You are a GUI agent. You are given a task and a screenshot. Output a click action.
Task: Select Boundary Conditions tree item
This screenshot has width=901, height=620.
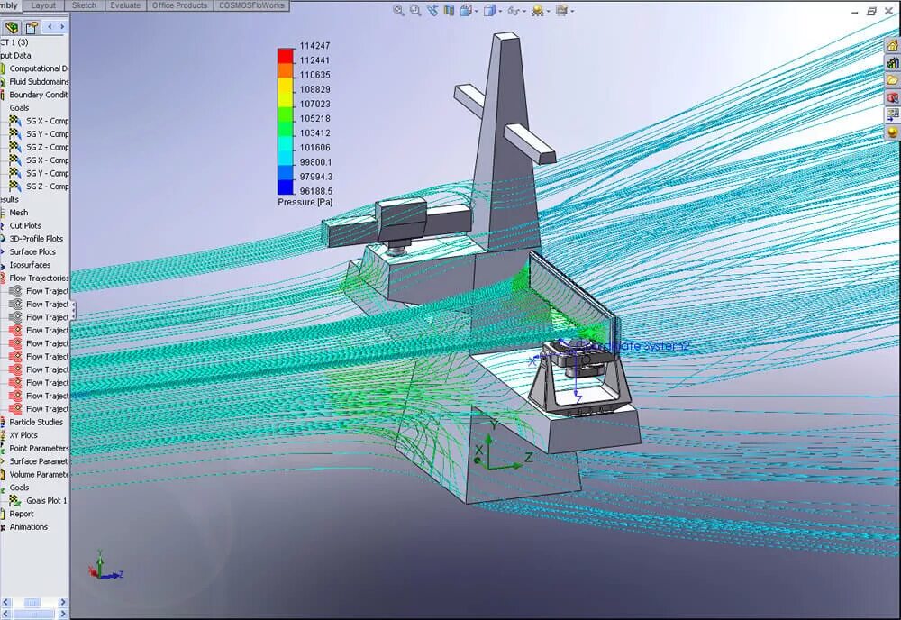[34, 95]
